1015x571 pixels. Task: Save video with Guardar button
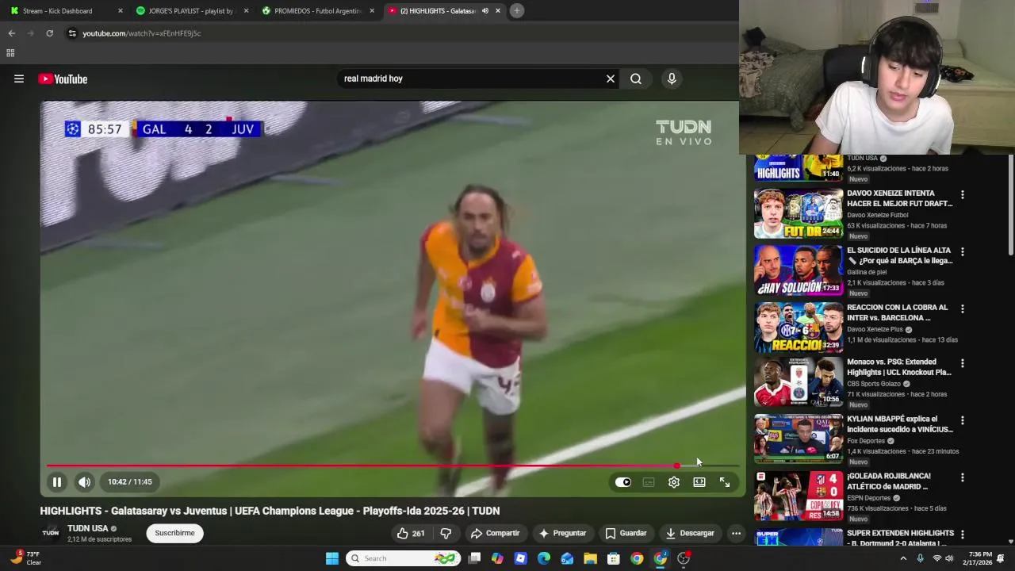point(626,534)
